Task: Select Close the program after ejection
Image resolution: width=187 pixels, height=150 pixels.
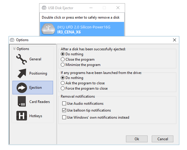Action: coord(63,59)
